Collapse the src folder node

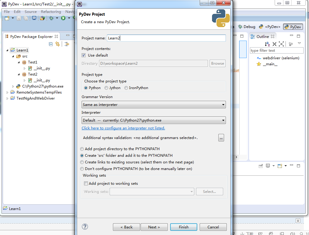(13, 56)
